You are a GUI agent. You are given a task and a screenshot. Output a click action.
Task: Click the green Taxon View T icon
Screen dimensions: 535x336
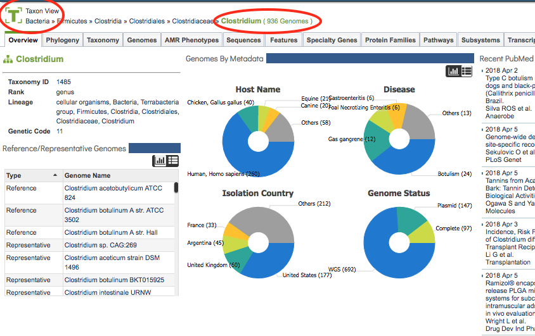14,16
